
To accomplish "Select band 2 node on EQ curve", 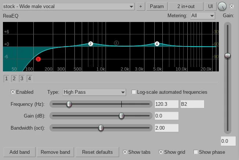I will pos(91,44).
